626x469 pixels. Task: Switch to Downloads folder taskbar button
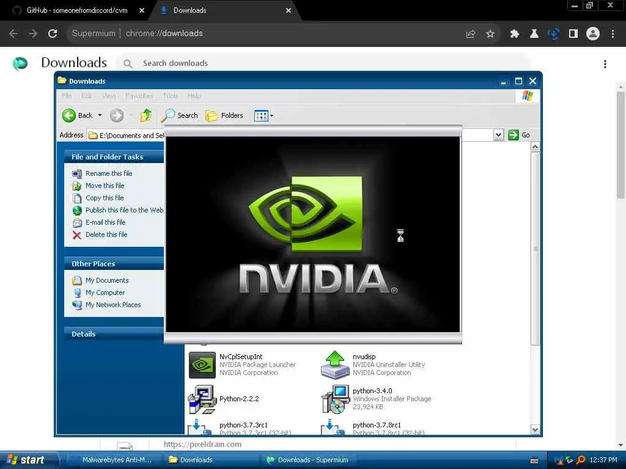[x=212, y=460]
